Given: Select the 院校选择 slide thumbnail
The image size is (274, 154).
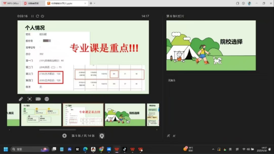Looking at the screenshot, I should coord(125,115).
